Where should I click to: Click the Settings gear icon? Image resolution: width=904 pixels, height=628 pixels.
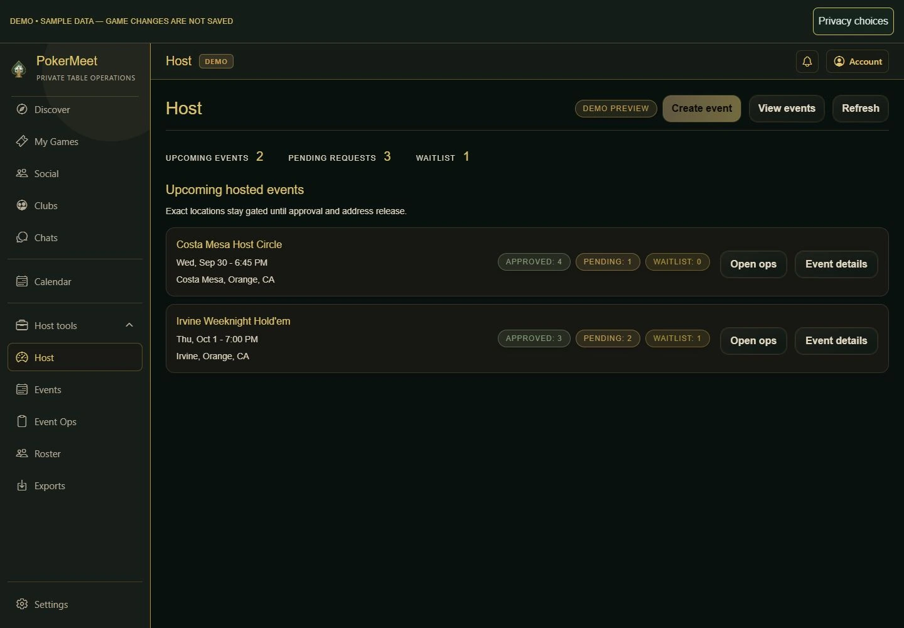(22, 604)
